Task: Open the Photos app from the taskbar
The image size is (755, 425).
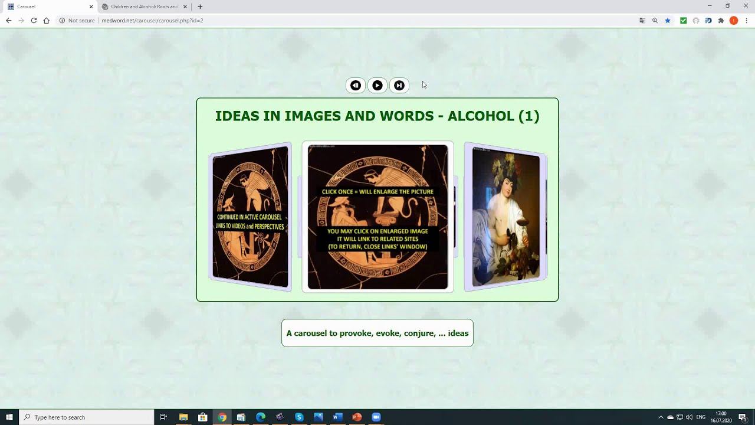Action: click(x=319, y=417)
